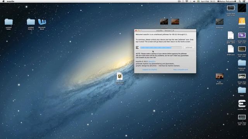Click the screen recording camera icon in menu bar
This screenshot has width=248, height=139.
pos(179,1)
